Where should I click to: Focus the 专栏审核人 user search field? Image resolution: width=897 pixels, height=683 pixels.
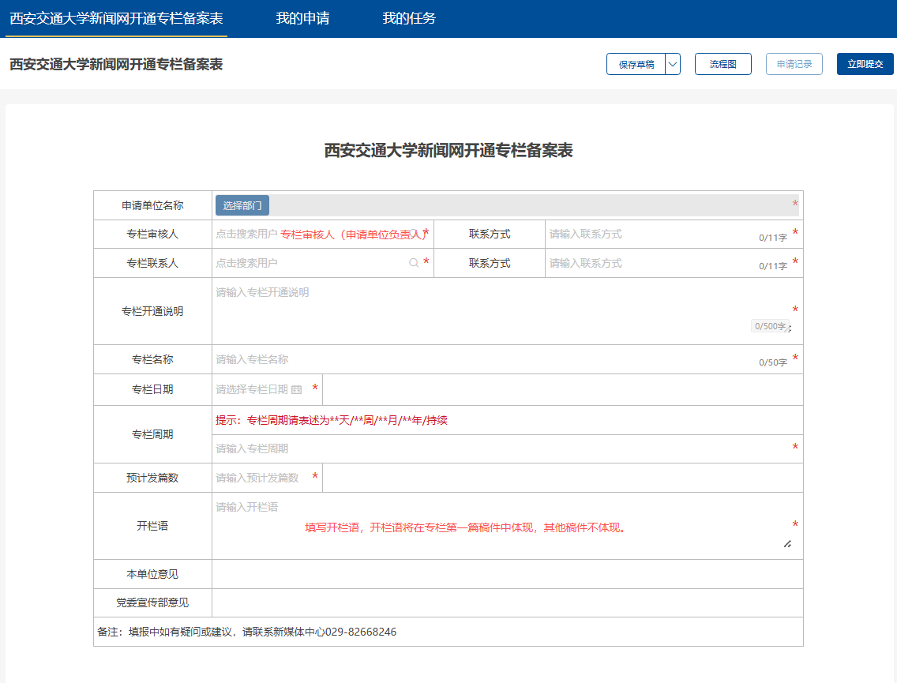point(316,235)
